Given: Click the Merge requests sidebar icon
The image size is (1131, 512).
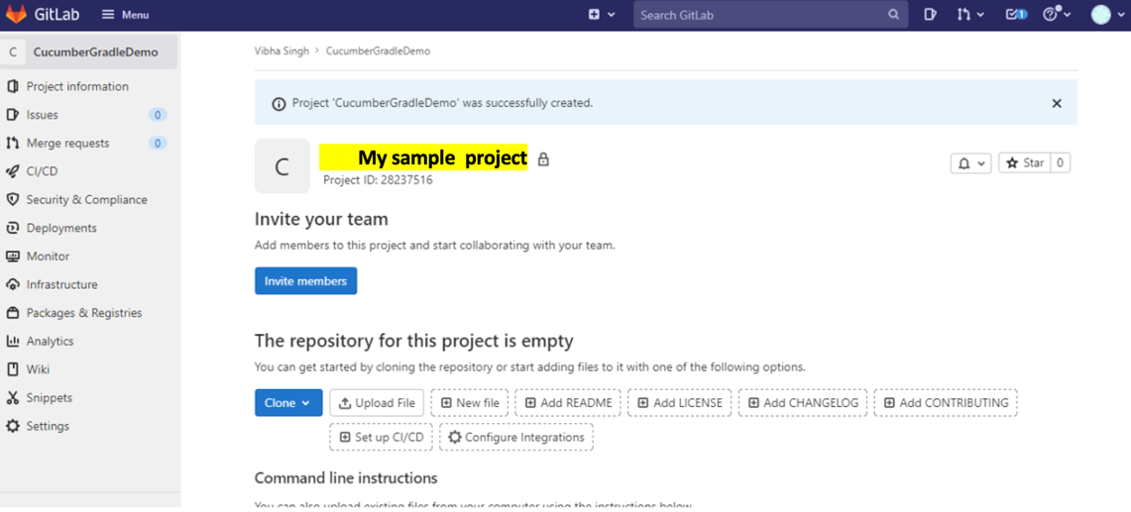Looking at the screenshot, I should [12, 143].
